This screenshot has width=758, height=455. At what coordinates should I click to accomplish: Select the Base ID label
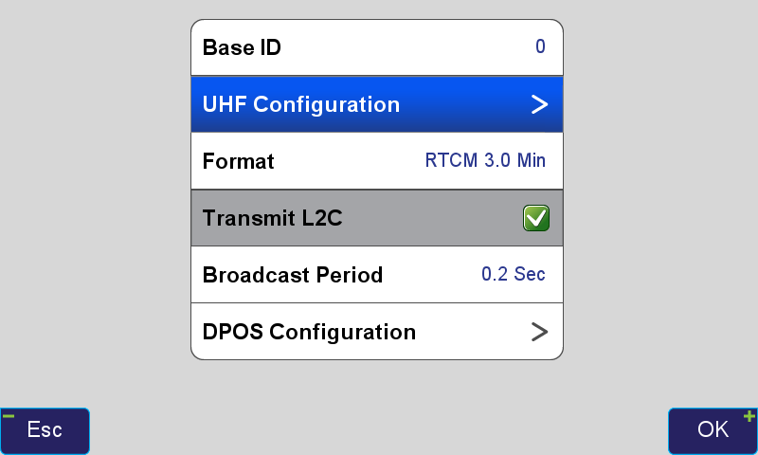pos(242,47)
